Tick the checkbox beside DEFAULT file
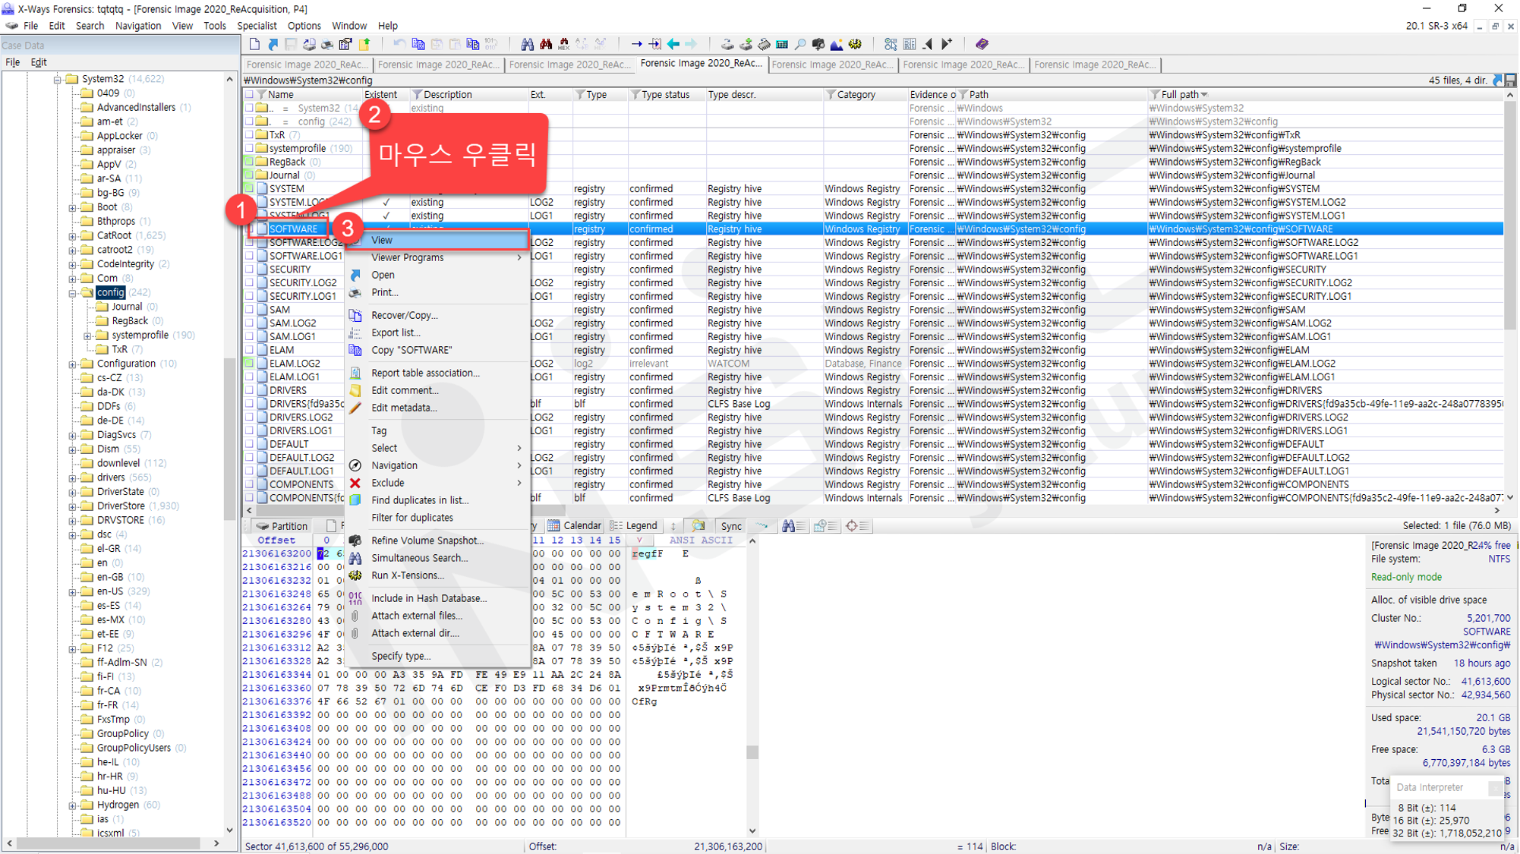The image size is (1520, 854). (250, 444)
